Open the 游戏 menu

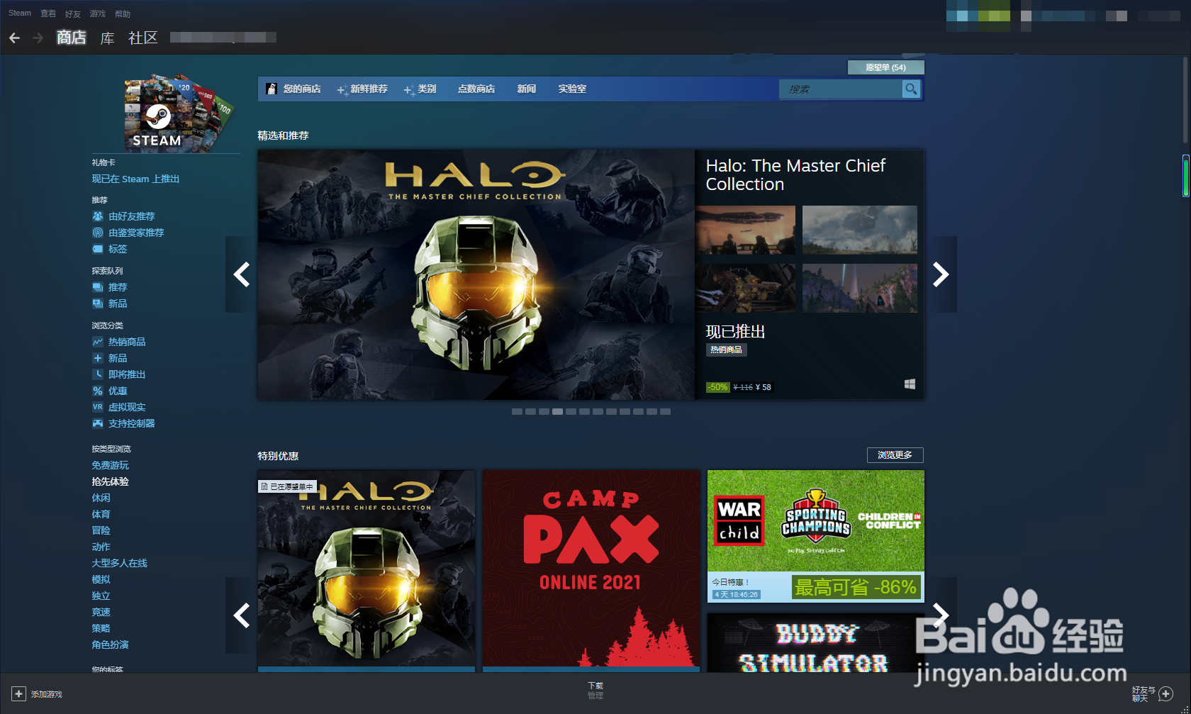click(x=98, y=13)
